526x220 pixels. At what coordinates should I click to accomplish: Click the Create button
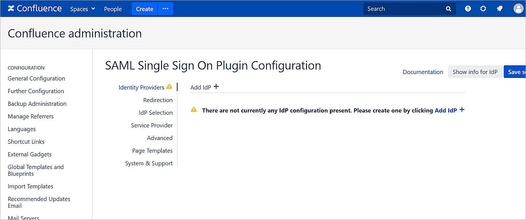[x=144, y=9]
